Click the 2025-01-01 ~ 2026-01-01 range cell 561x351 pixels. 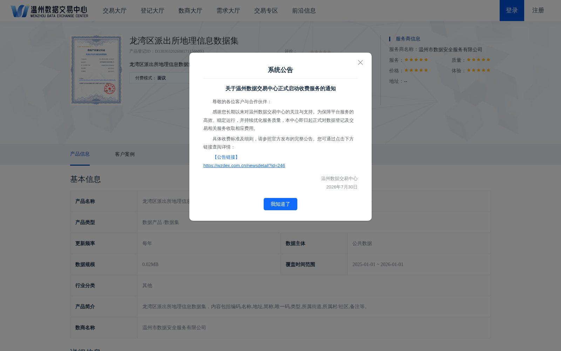(419, 264)
